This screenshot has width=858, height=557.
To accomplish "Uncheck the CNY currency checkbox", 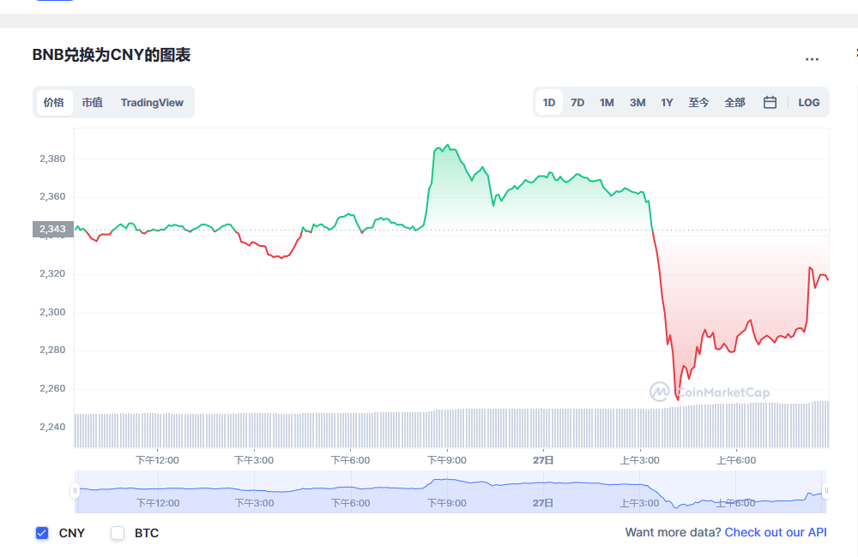I will (x=42, y=533).
